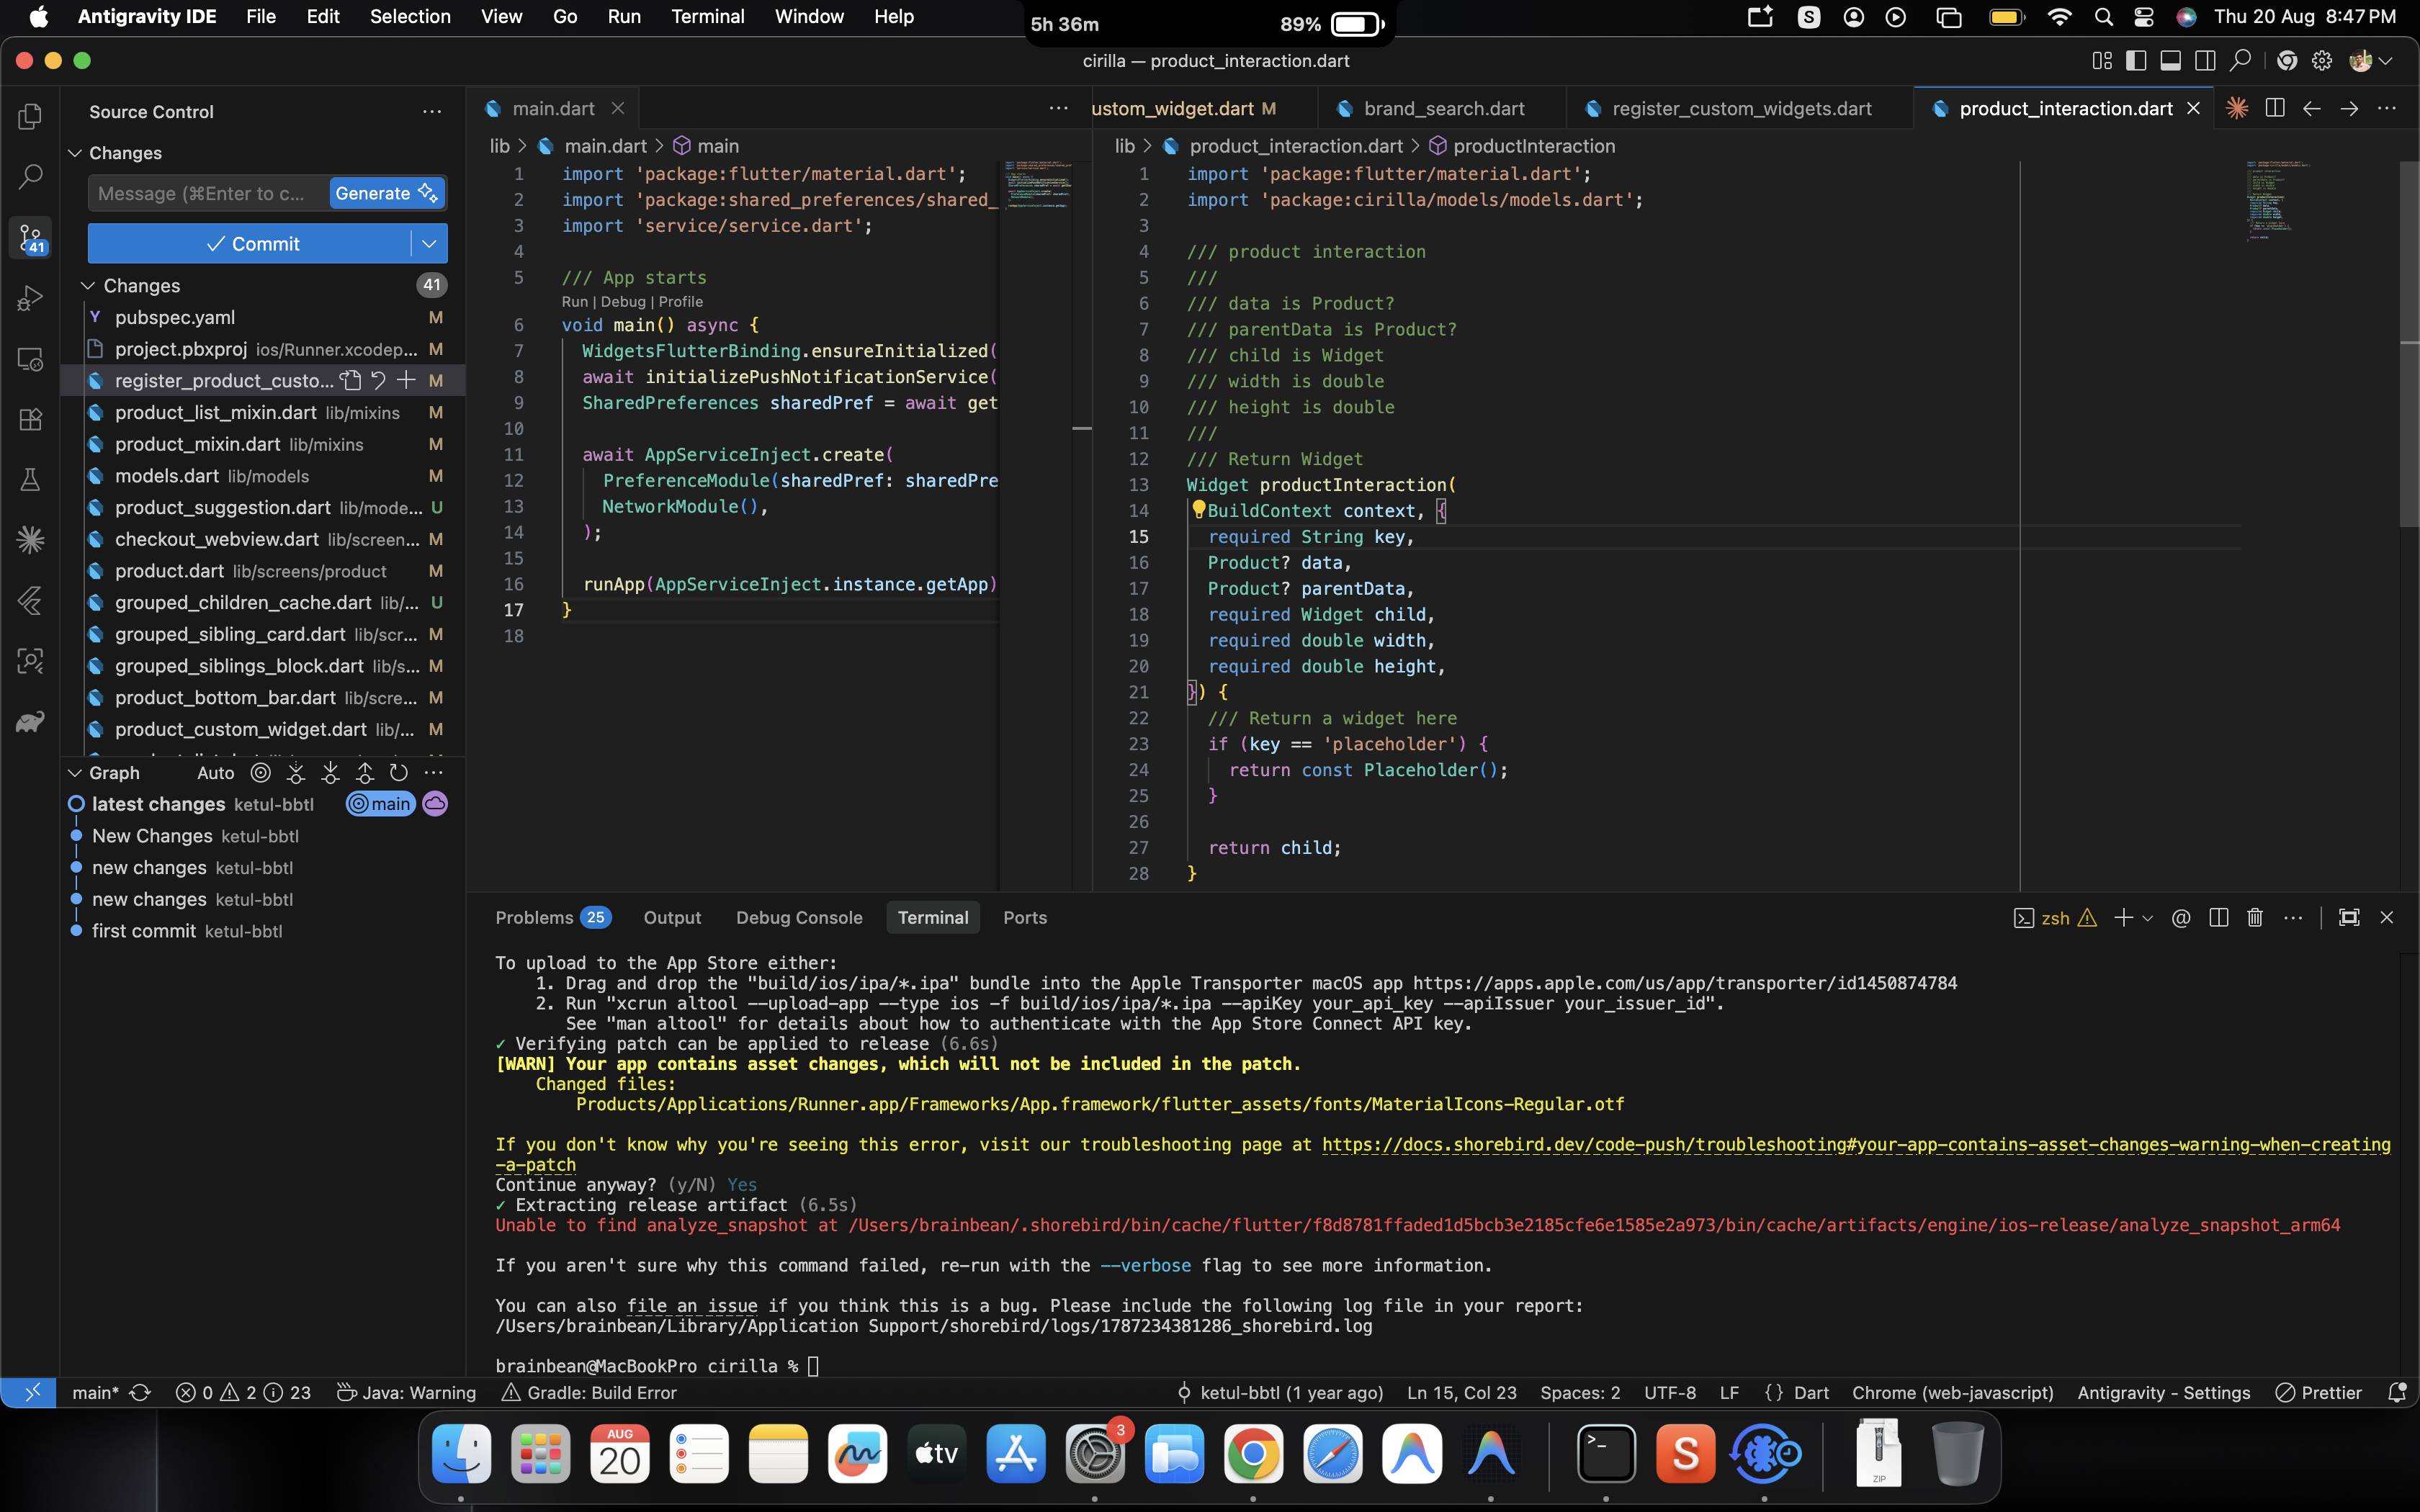The height and width of the screenshot is (1512, 2420).
Task: Click the commit message input field
Action: [207, 193]
